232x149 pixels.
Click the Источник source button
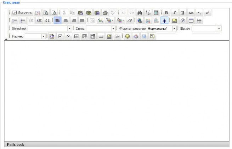tap(22, 13)
